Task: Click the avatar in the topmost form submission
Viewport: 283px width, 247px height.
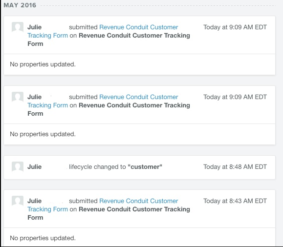Action: 18,27
